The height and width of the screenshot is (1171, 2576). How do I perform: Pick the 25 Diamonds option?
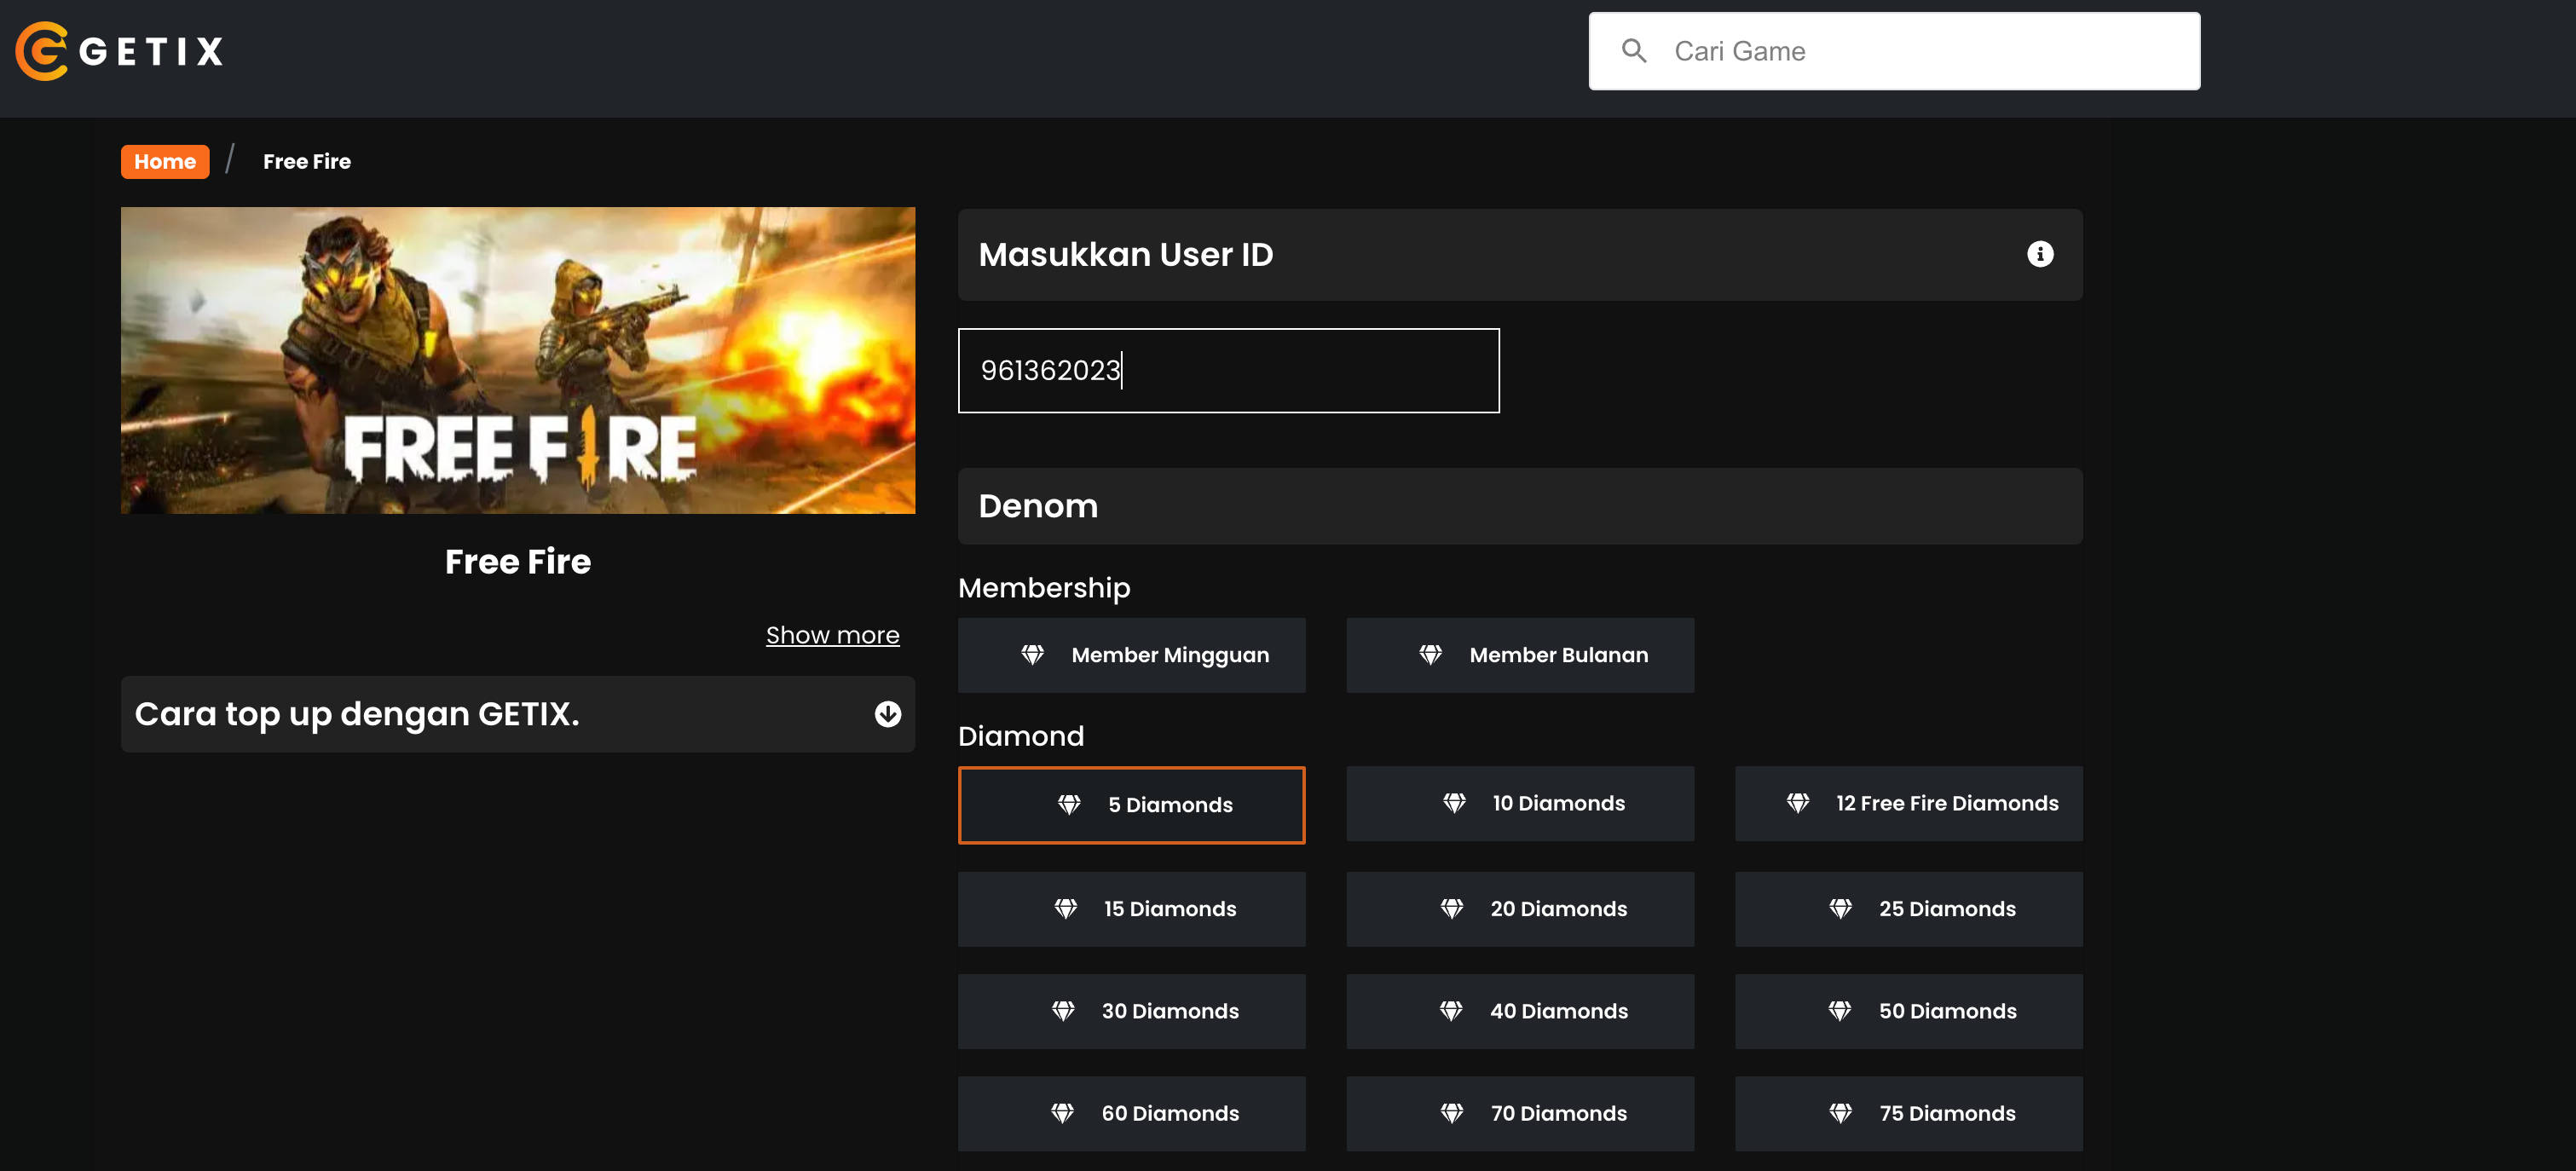point(1908,909)
